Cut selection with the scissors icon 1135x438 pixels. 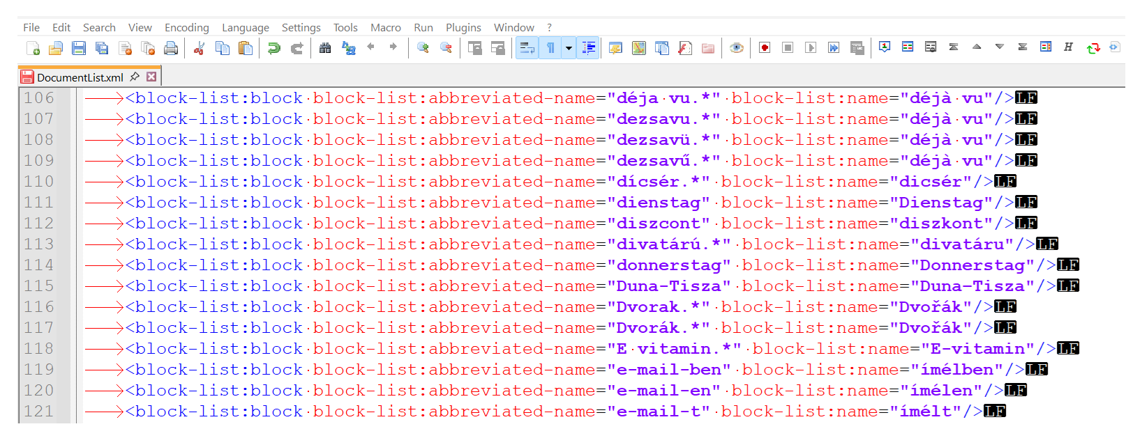tap(200, 48)
